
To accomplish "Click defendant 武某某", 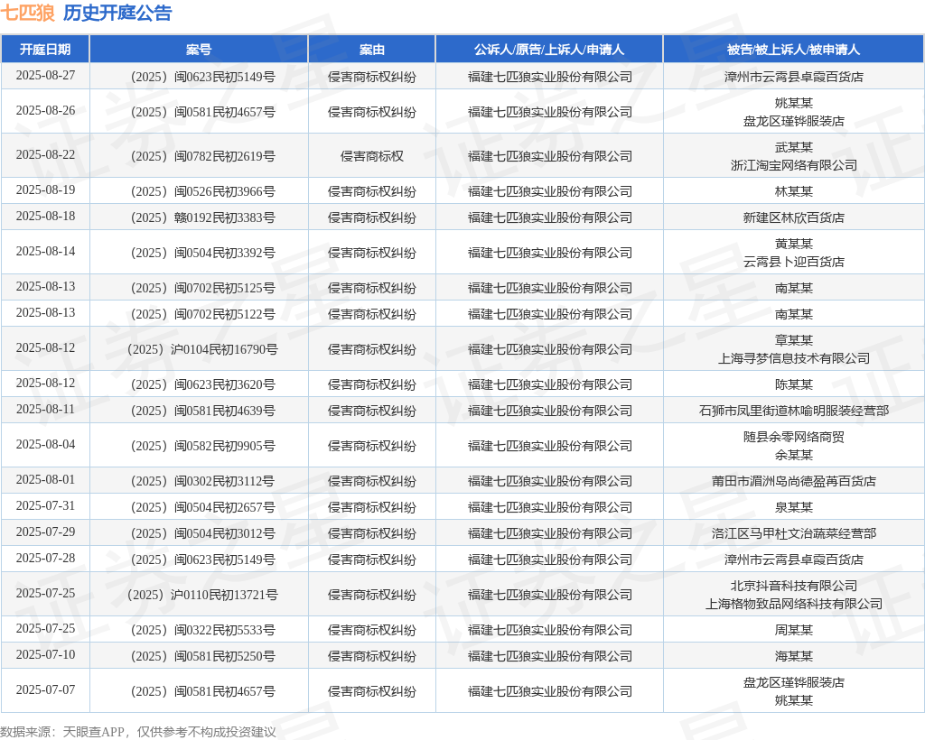I will coord(793,147).
